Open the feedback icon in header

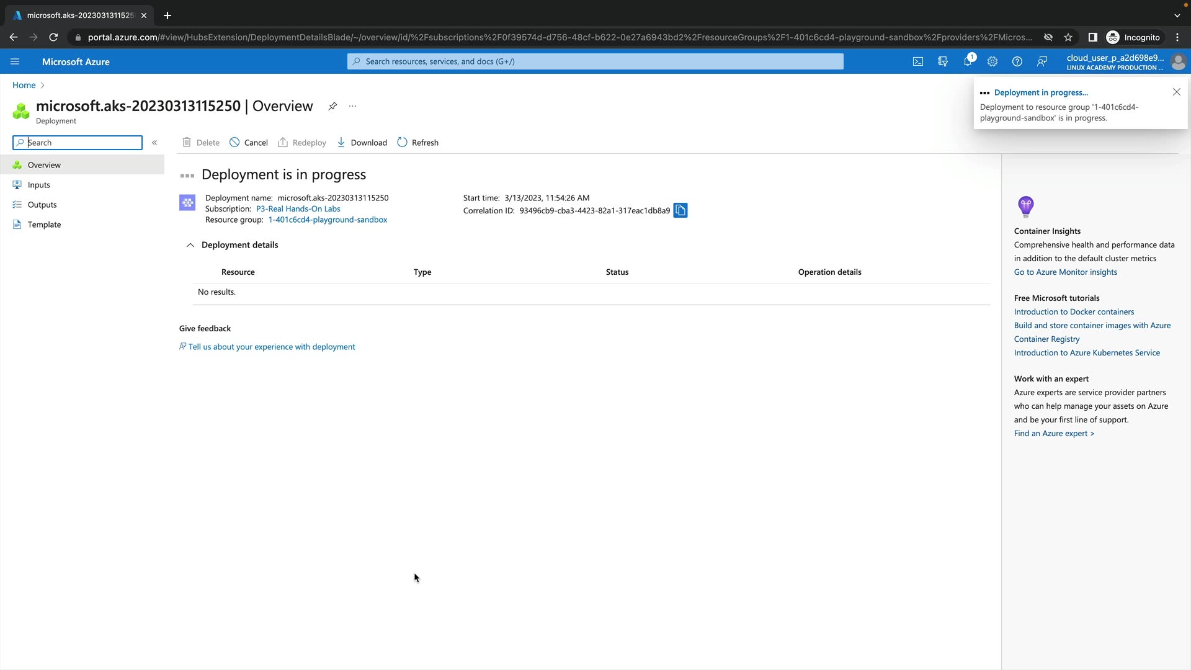(1042, 61)
